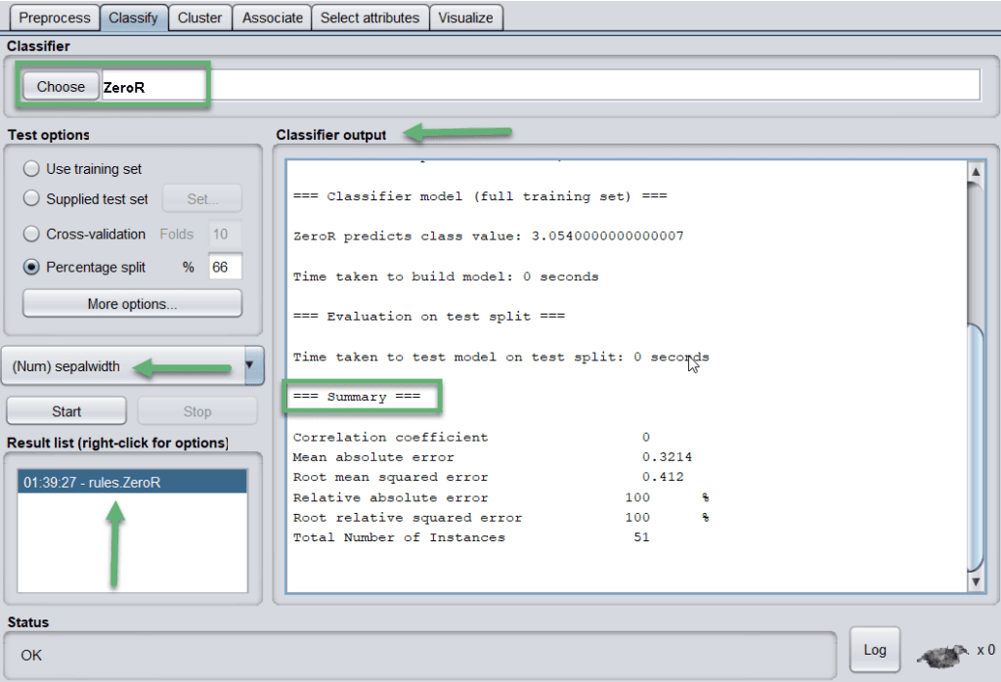The image size is (1001, 682).
Task: Open the Cluster tab
Action: (x=199, y=18)
